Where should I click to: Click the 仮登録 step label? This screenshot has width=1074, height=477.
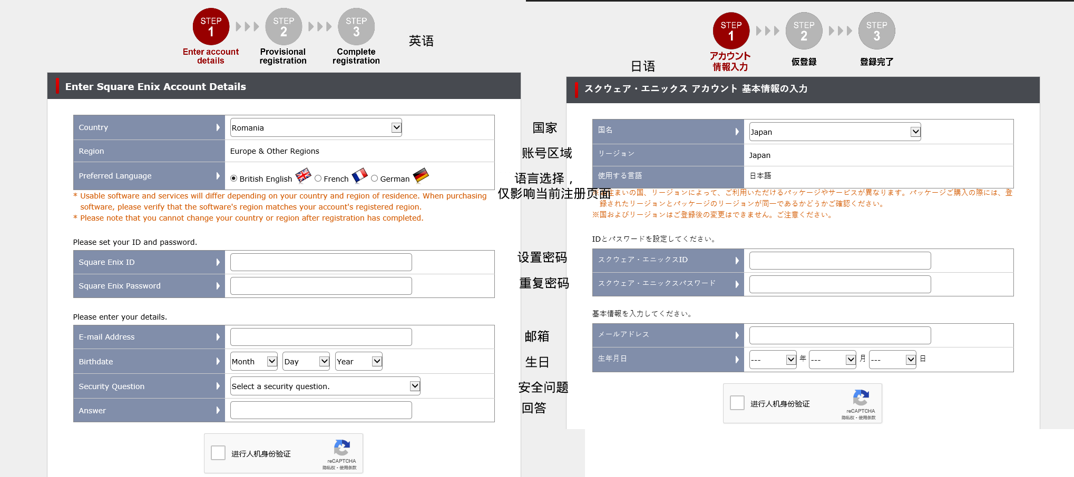click(x=804, y=62)
